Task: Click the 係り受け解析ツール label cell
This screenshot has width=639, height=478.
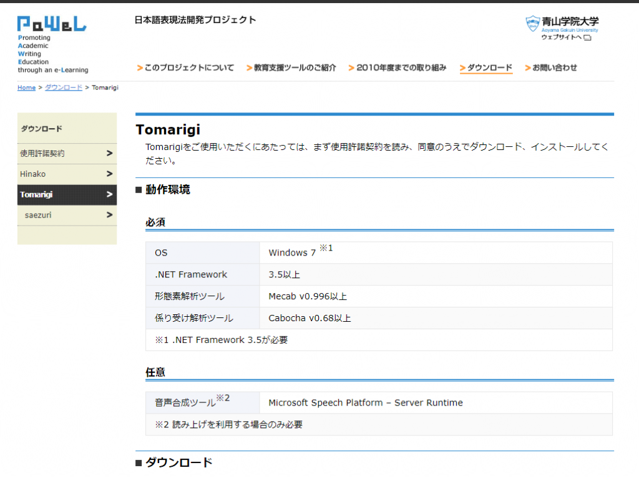Action: click(x=203, y=318)
